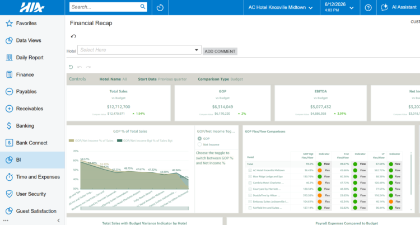Click the HIA logo
This screenshot has width=420, height=225.
click(x=32, y=7)
